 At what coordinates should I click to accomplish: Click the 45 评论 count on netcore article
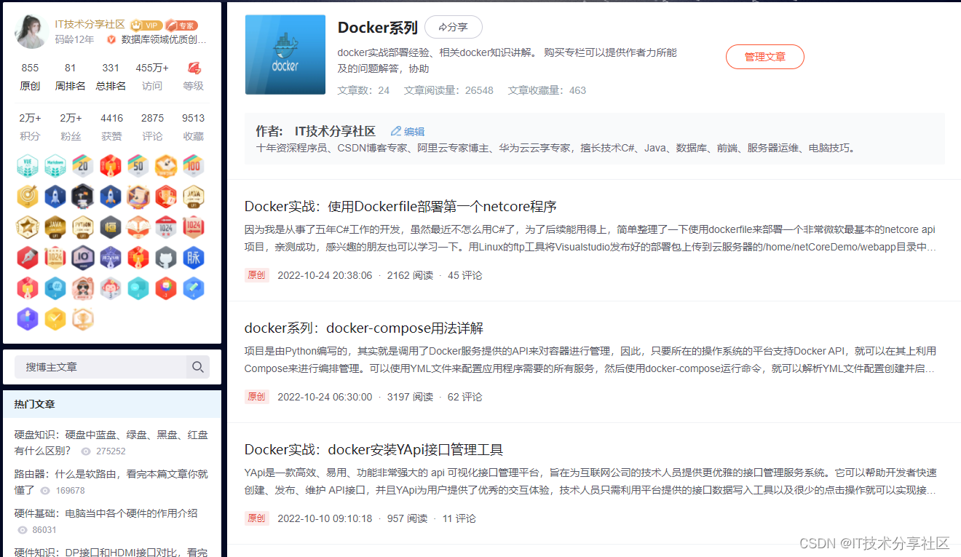[464, 275]
